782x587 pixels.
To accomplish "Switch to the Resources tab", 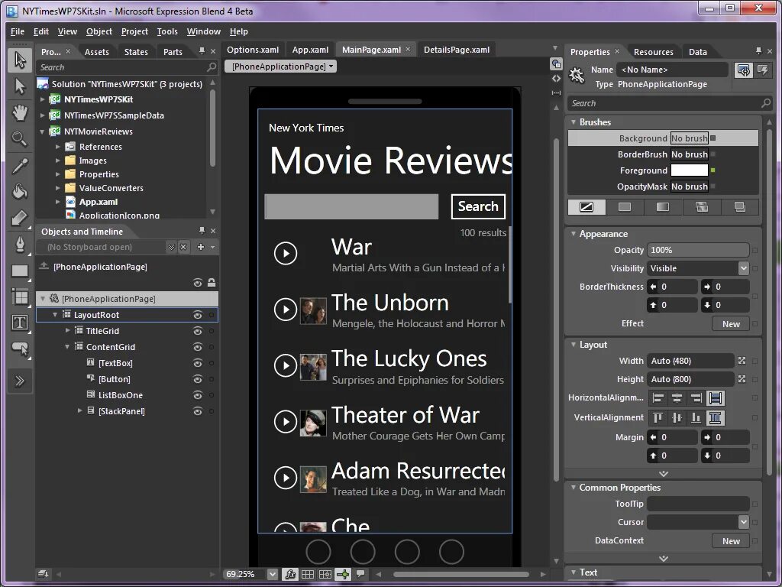I will tap(654, 52).
